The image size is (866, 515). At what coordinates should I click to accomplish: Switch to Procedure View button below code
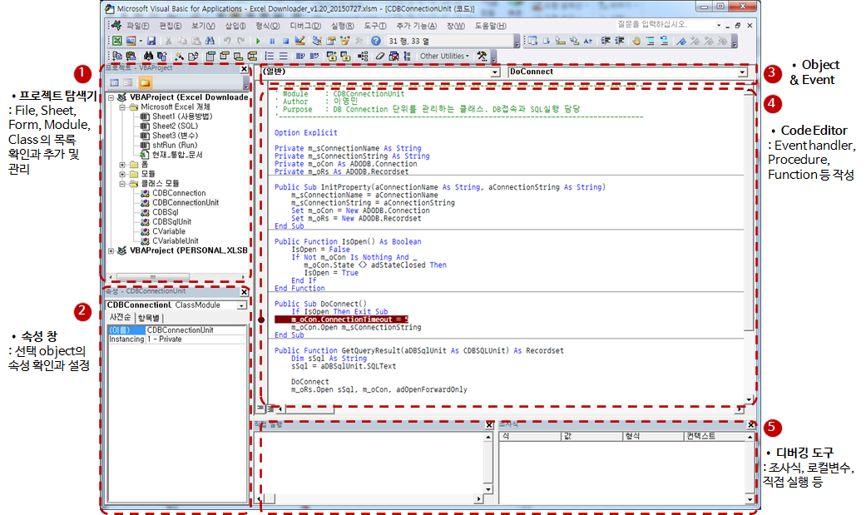[259, 409]
